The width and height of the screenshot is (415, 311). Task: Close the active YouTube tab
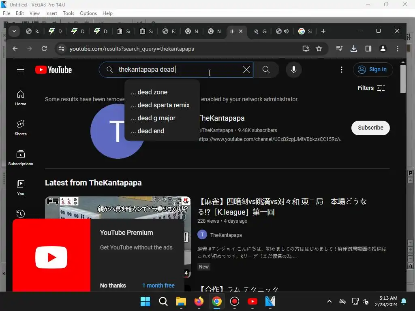[241, 31]
